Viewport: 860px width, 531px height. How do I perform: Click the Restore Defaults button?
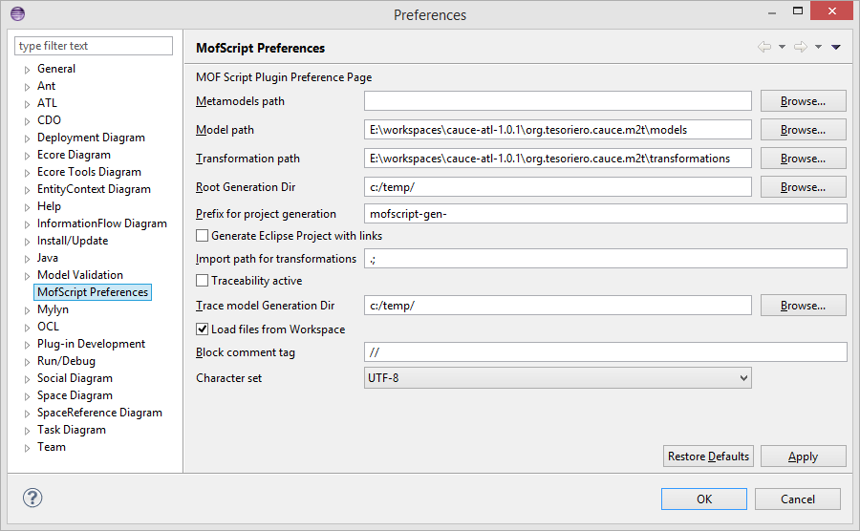[708, 457]
